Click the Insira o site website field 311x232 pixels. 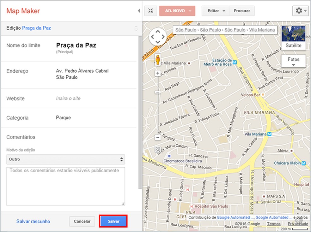(68, 98)
